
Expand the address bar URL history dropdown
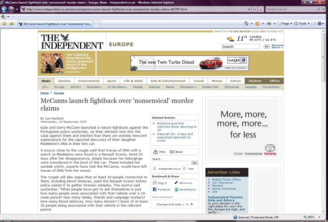click(249, 9)
